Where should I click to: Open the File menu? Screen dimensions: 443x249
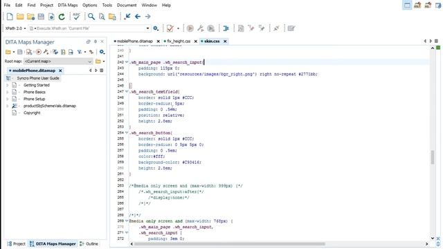point(7,5)
